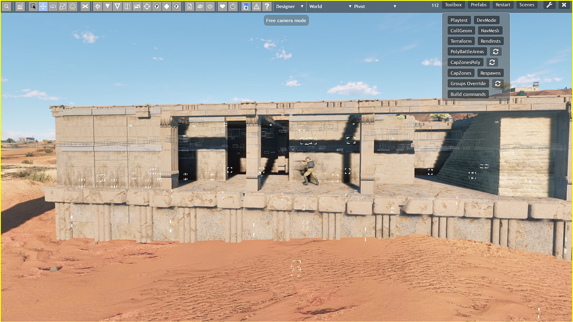Open settings with the wrench icon
Image resolution: width=573 pixels, height=322 pixels.
[x=548, y=5]
